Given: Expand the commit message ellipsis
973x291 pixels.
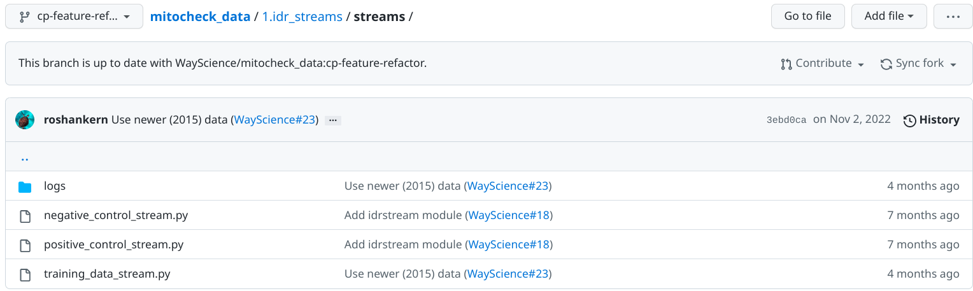Looking at the screenshot, I should [332, 120].
